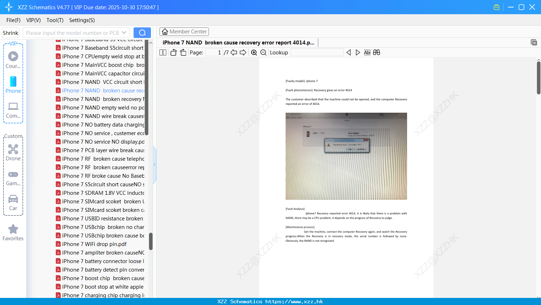Open the Car sidebar category
This screenshot has height=305, width=541.
[x=13, y=203]
